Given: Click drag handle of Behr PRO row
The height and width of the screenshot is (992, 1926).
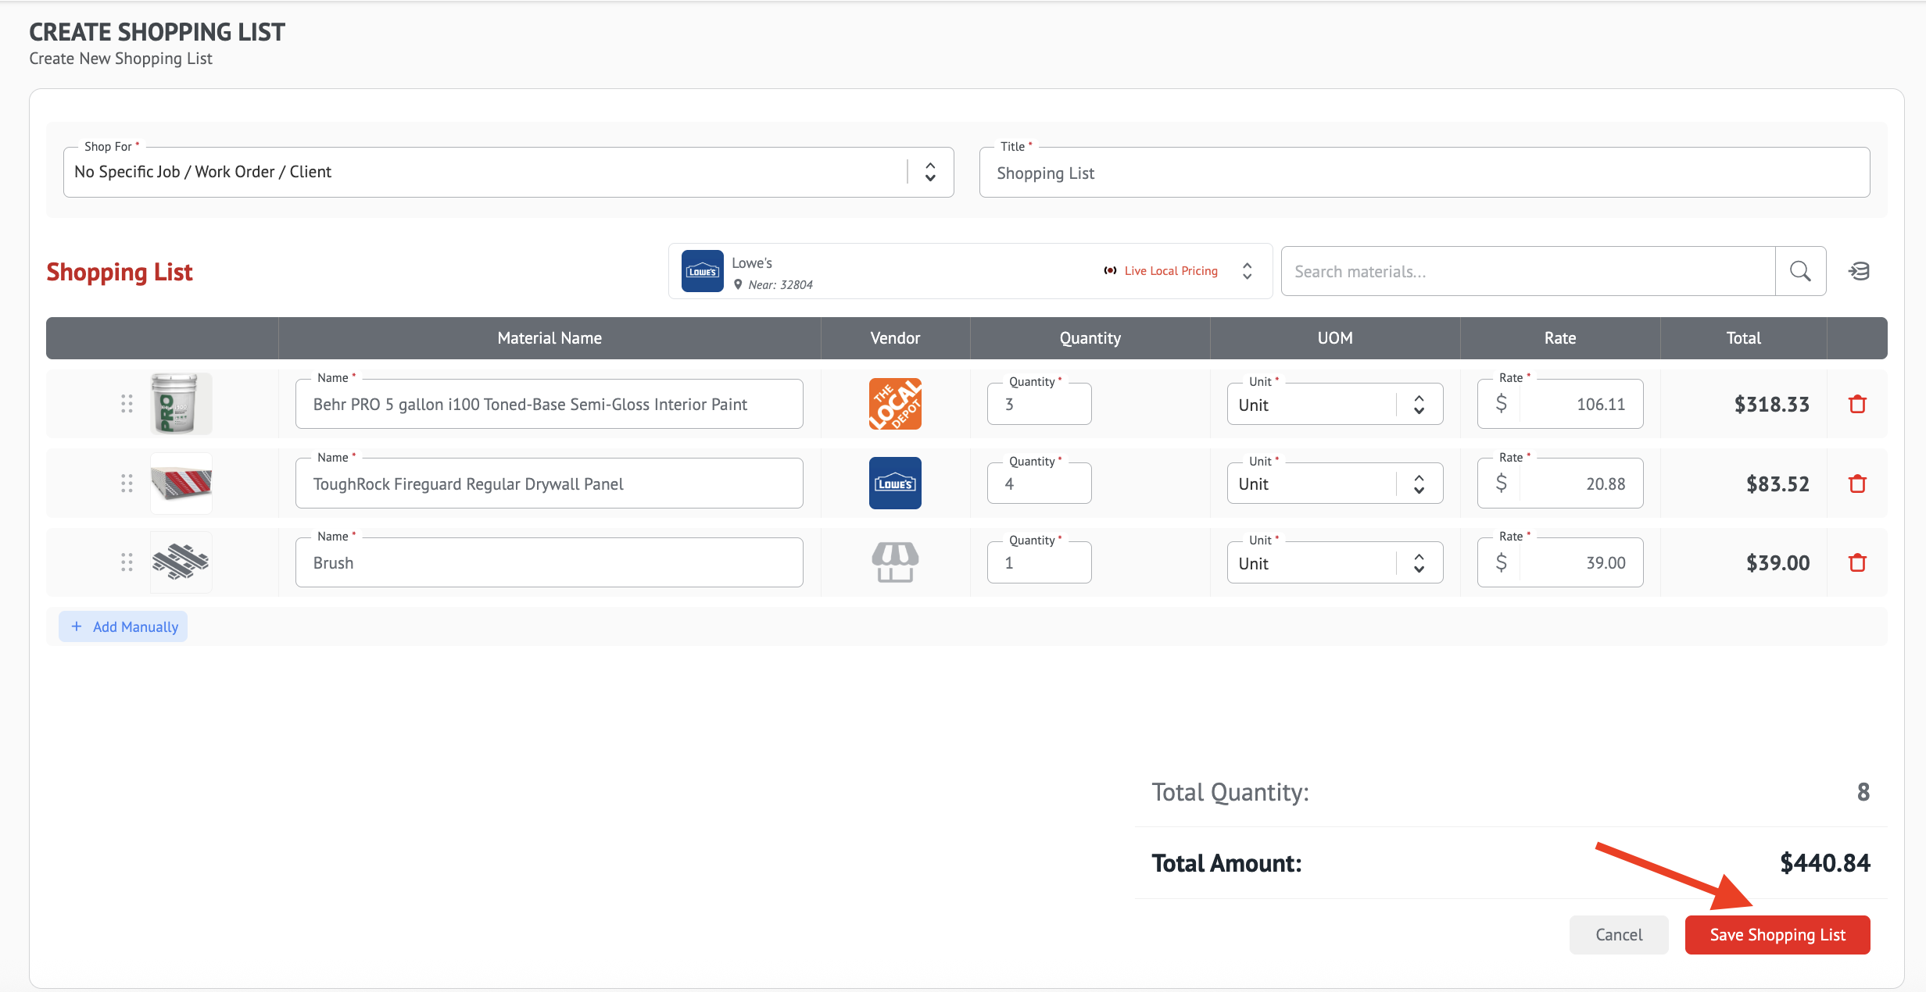Looking at the screenshot, I should pyautogui.click(x=127, y=404).
